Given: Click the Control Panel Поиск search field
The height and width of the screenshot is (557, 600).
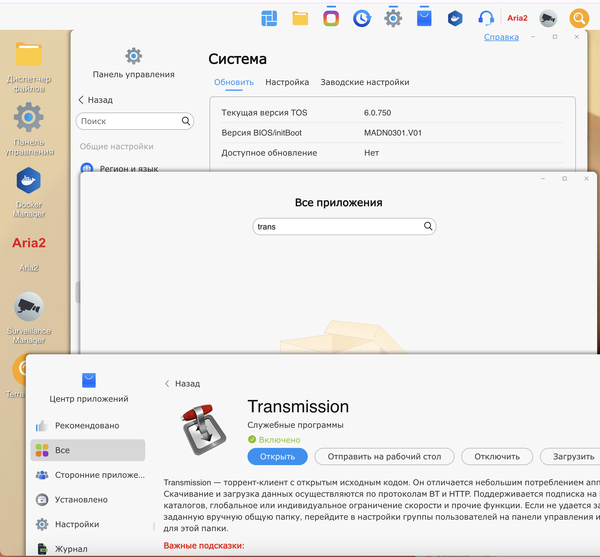Looking at the screenshot, I should [129, 121].
